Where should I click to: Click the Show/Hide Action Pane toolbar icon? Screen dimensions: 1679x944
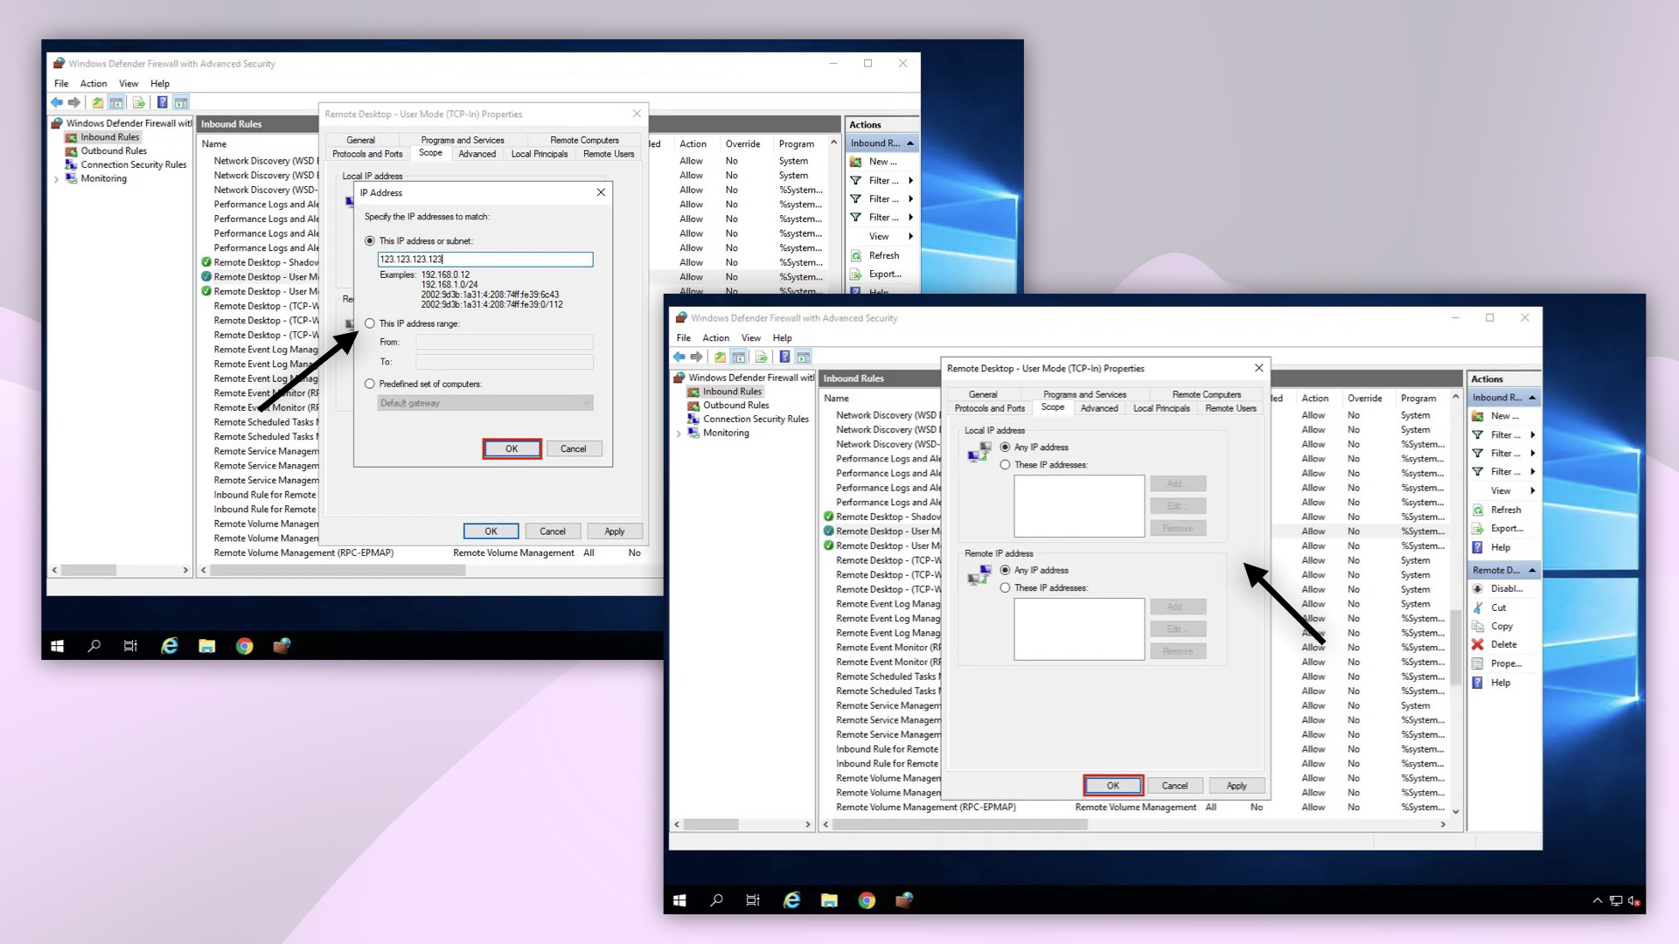click(804, 357)
